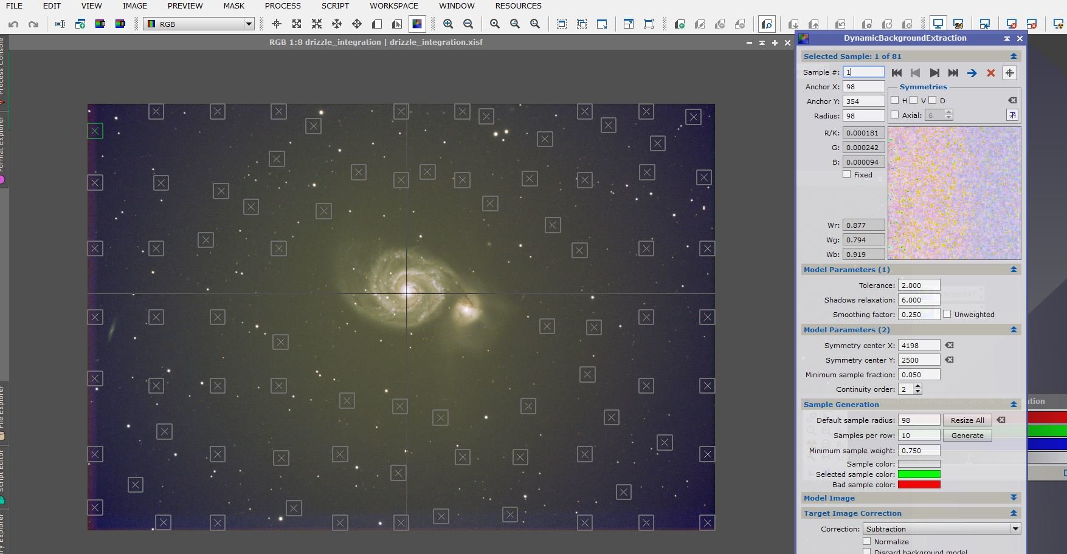The height and width of the screenshot is (554, 1067).
Task: Open the Correction dropdown showing Subtraction
Action: click(x=941, y=529)
